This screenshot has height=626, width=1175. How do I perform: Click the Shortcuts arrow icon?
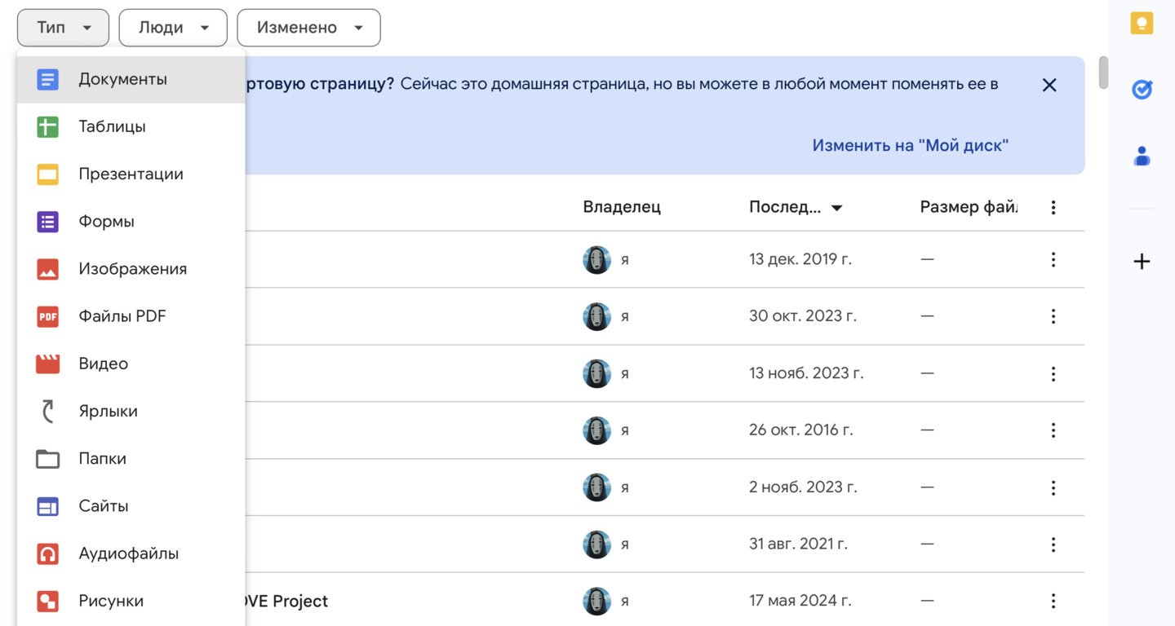tap(48, 412)
